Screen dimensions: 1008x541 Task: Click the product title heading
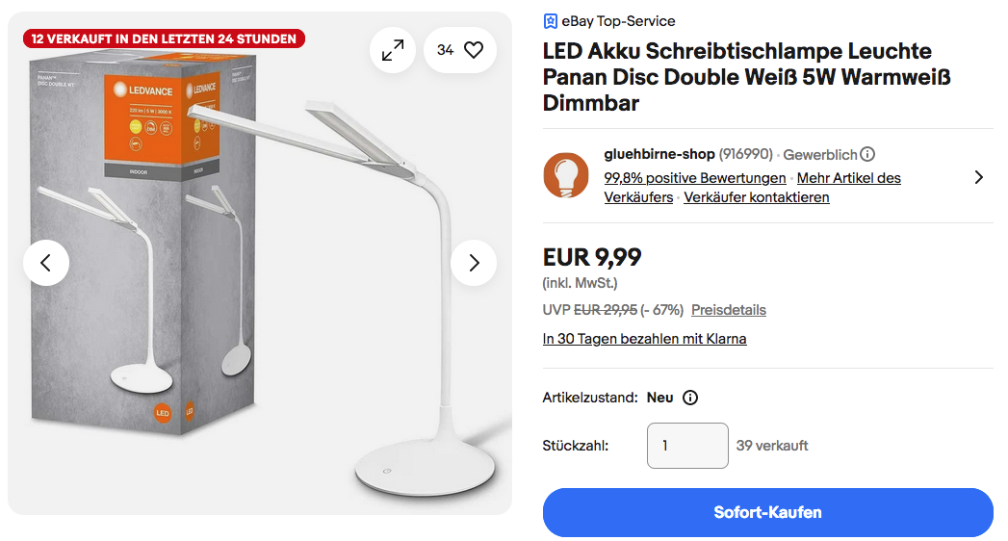pos(737,77)
